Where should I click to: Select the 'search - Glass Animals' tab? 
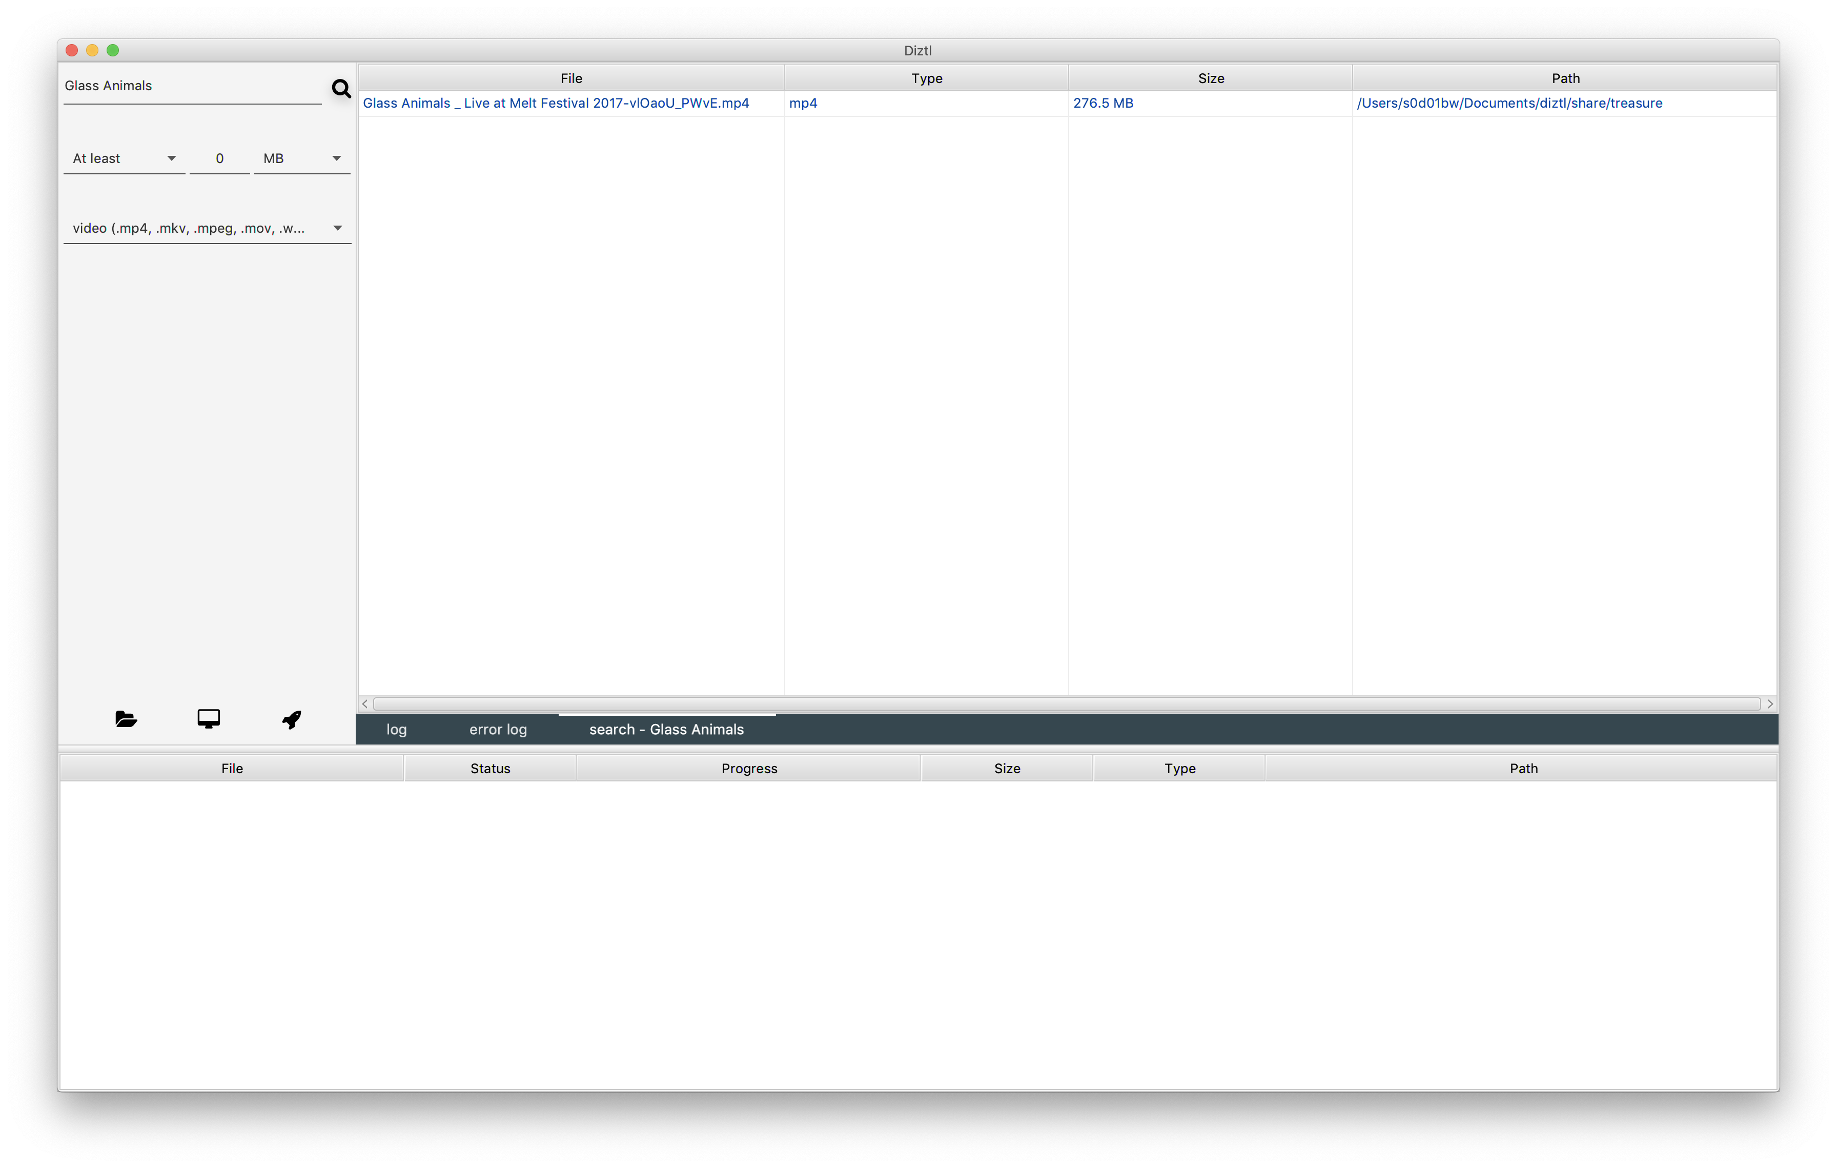click(666, 729)
